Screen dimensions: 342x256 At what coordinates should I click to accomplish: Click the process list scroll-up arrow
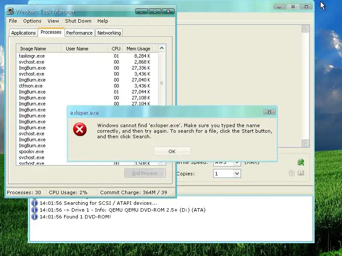(x=162, y=48)
